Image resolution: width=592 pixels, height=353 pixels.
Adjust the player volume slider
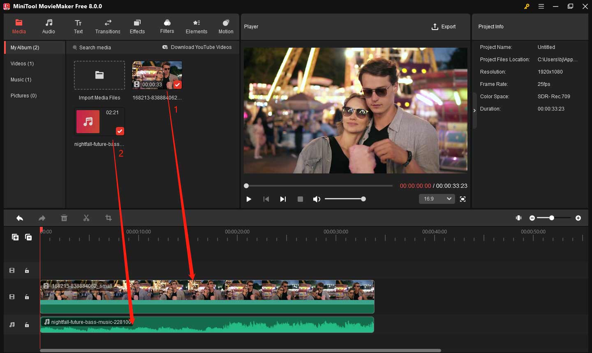click(345, 199)
